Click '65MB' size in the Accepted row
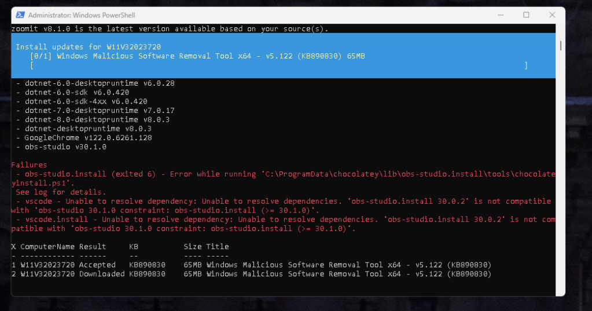The image size is (592, 311). 193,265
